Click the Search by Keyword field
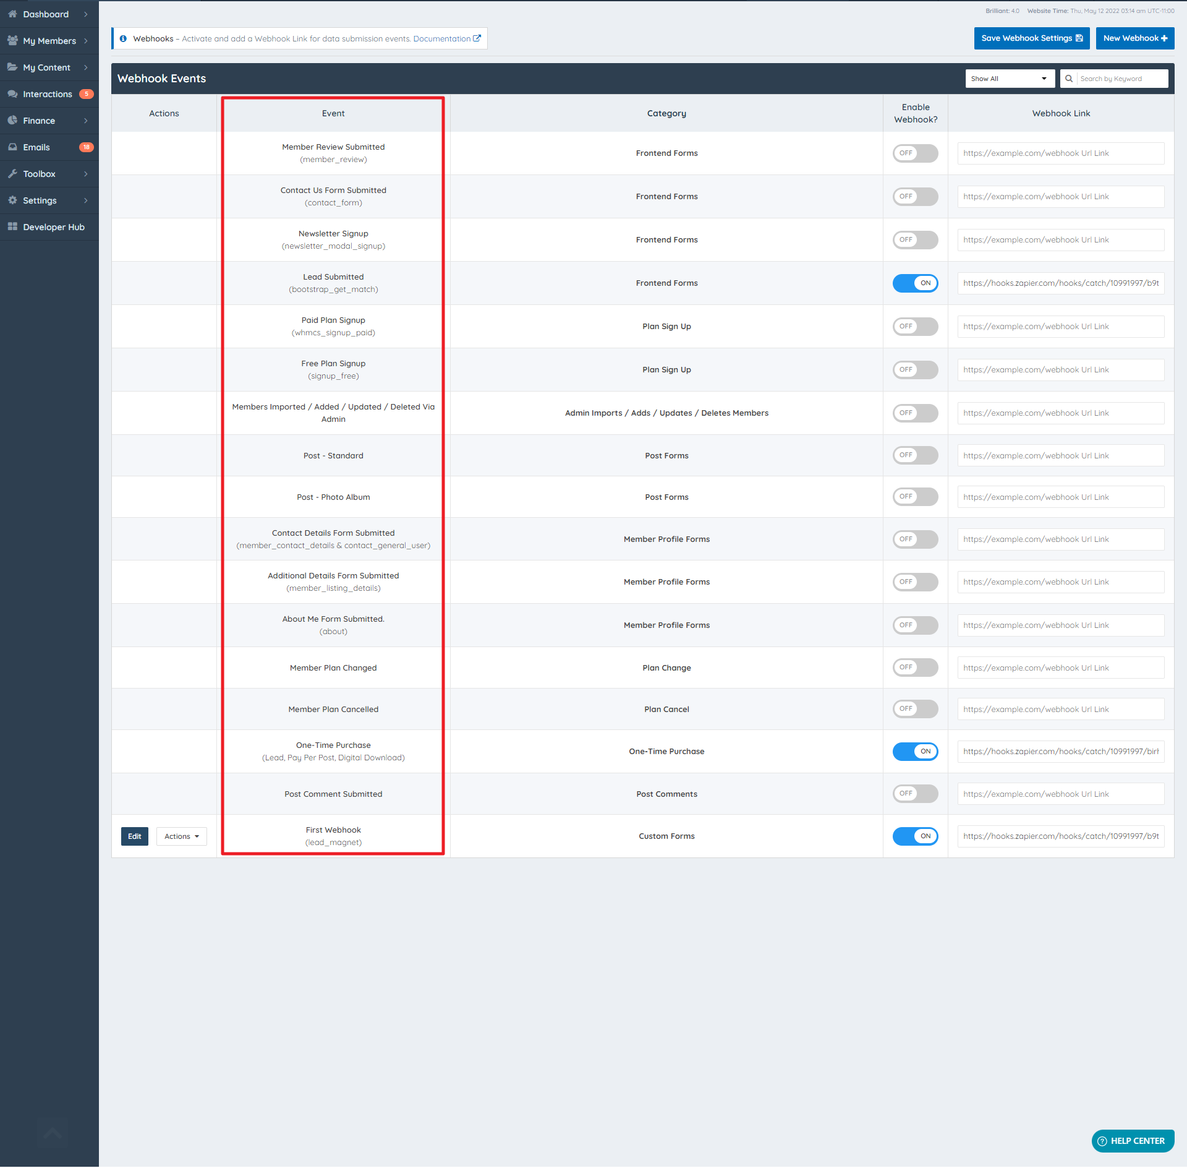1187x1168 pixels. point(1120,79)
